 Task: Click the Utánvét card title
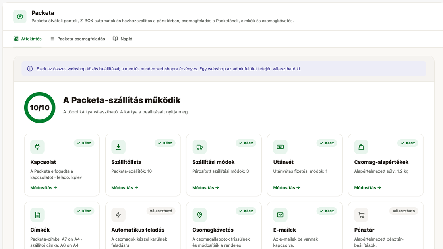coord(284,162)
